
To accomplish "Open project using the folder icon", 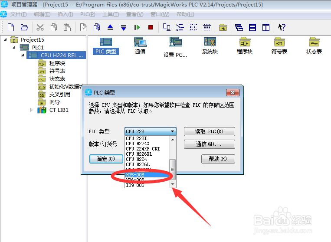I will point(24,27).
